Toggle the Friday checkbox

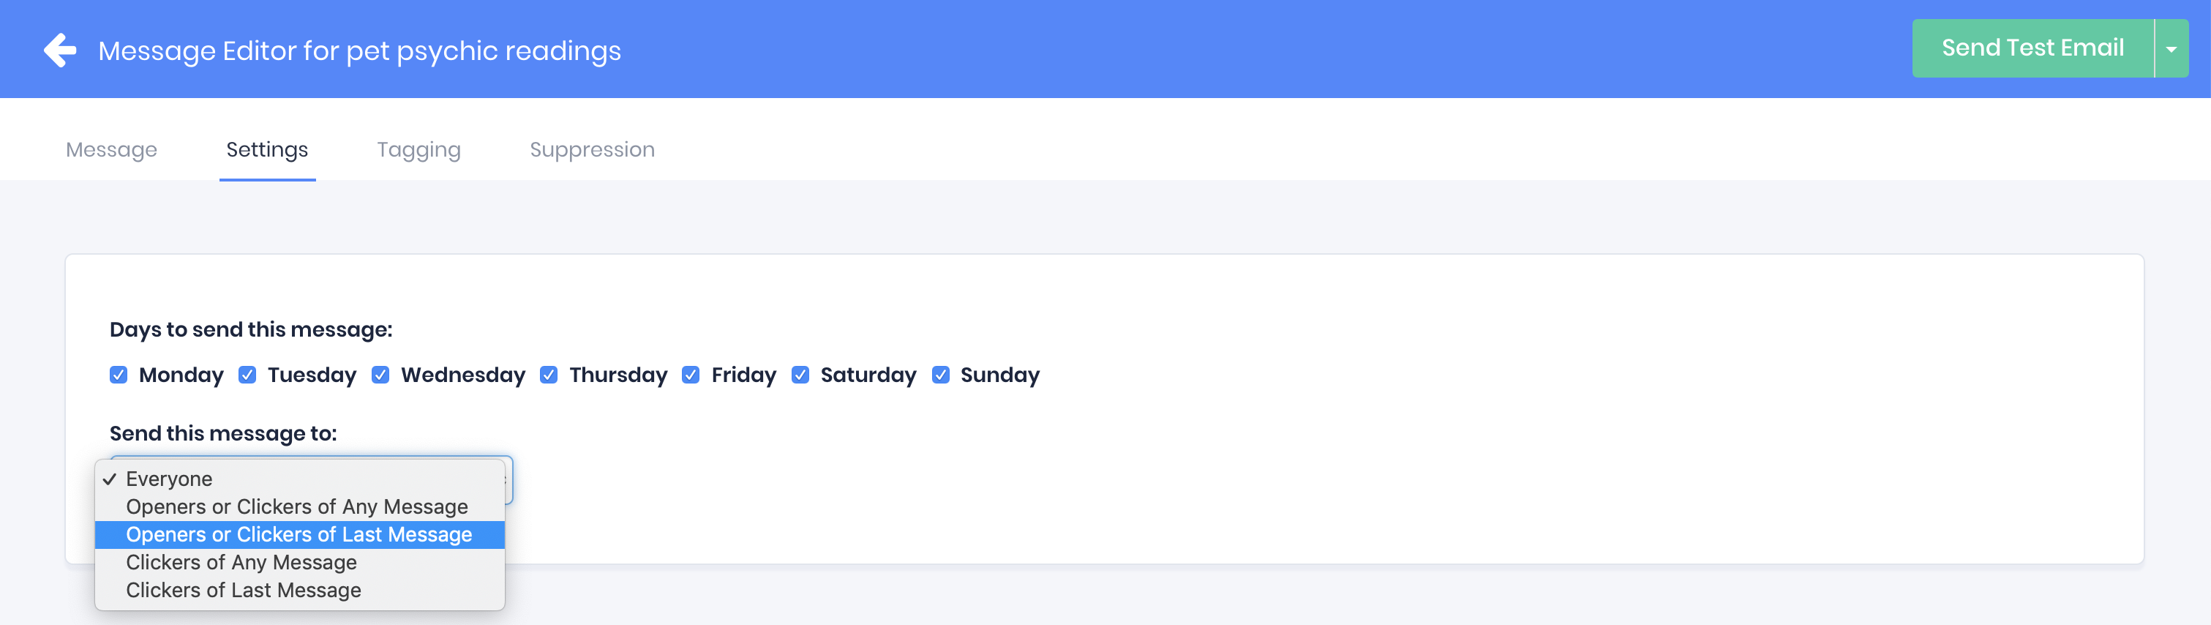click(690, 375)
